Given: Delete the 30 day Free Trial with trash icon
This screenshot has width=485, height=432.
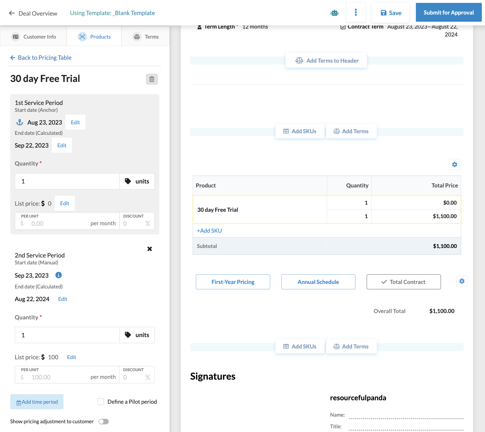Looking at the screenshot, I should click(x=152, y=79).
